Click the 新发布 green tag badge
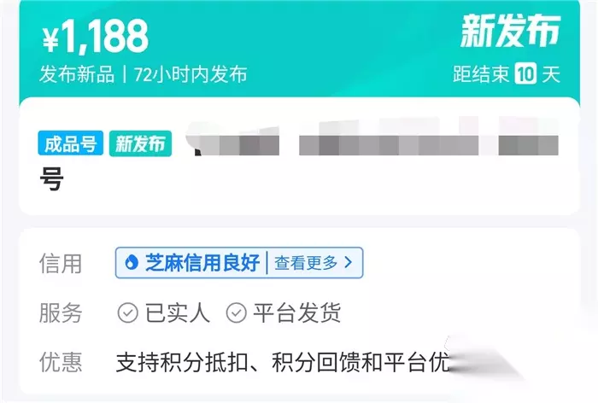 click(140, 143)
